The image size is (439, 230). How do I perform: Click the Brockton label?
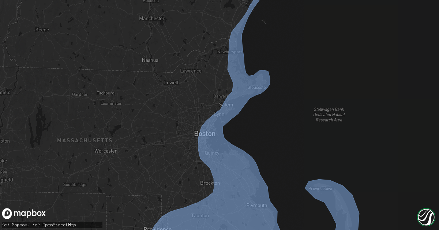click(x=210, y=183)
